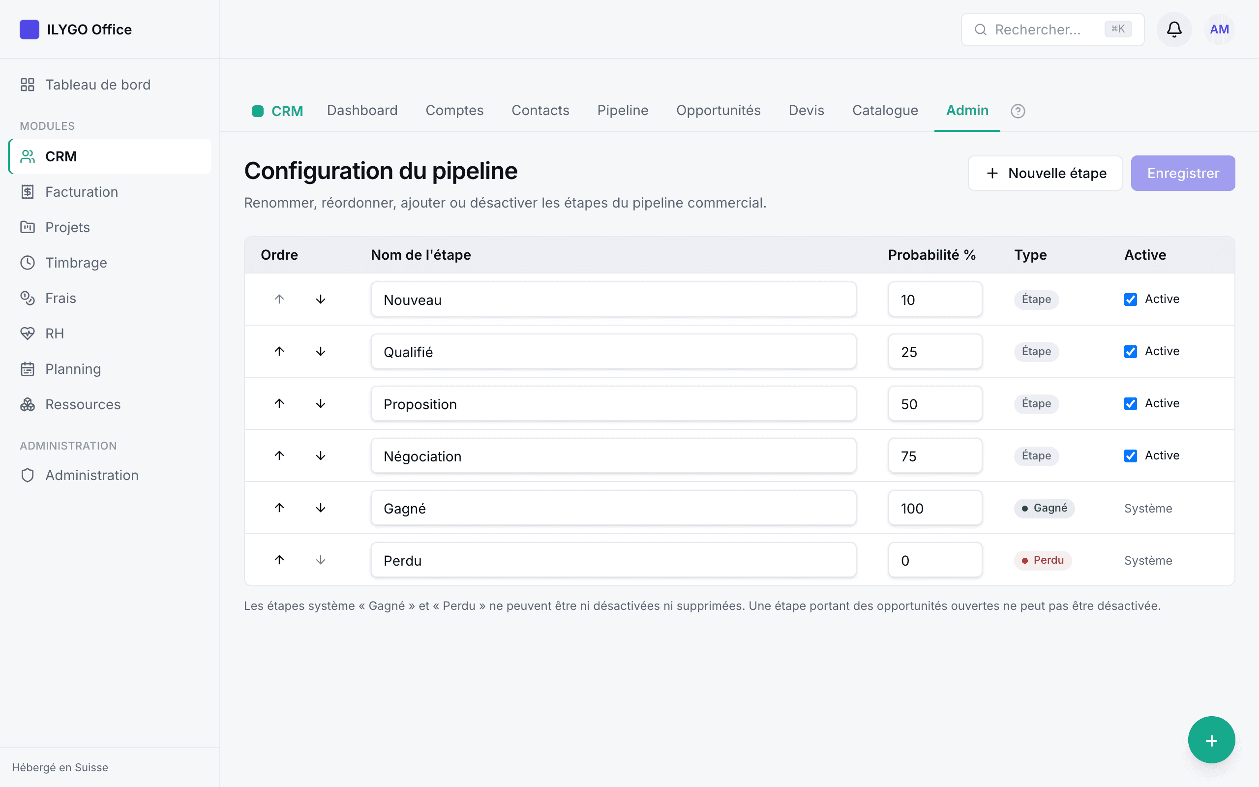This screenshot has height=787, width=1259.
Task: Switch to the Catalogue tab
Action: [884, 110]
